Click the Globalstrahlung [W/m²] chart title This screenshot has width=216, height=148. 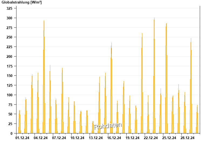pos(22,2)
